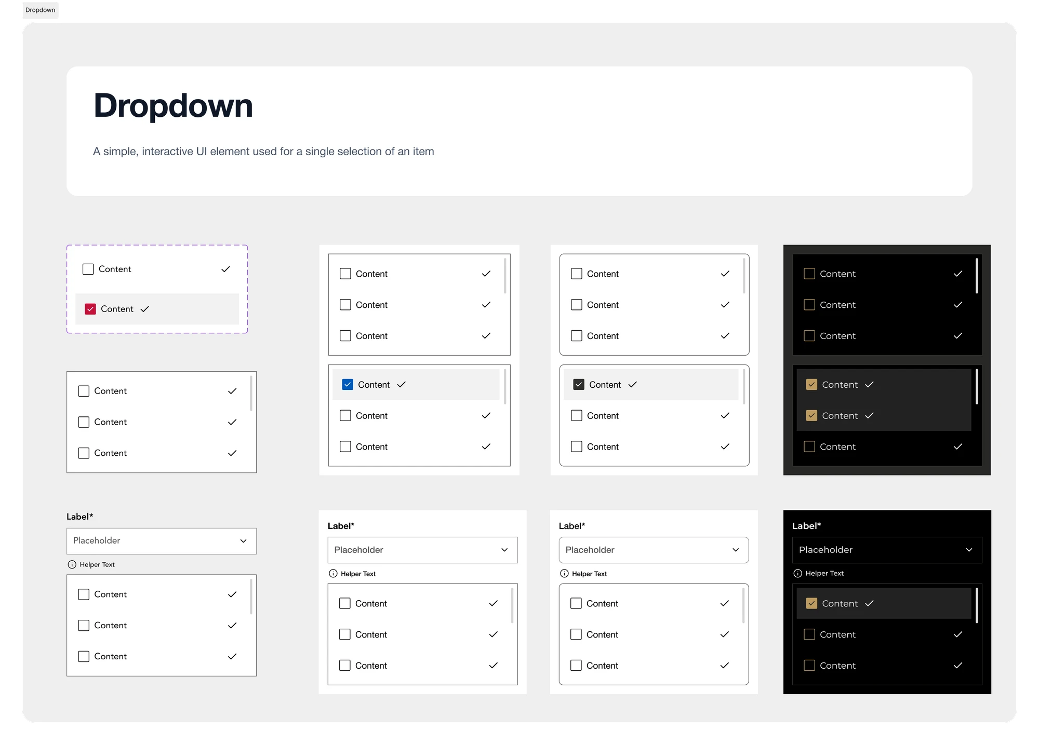The height and width of the screenshot is (745, 1039).
Task: Uncheck the black checked Content checkbox
Action: point(579,385)
